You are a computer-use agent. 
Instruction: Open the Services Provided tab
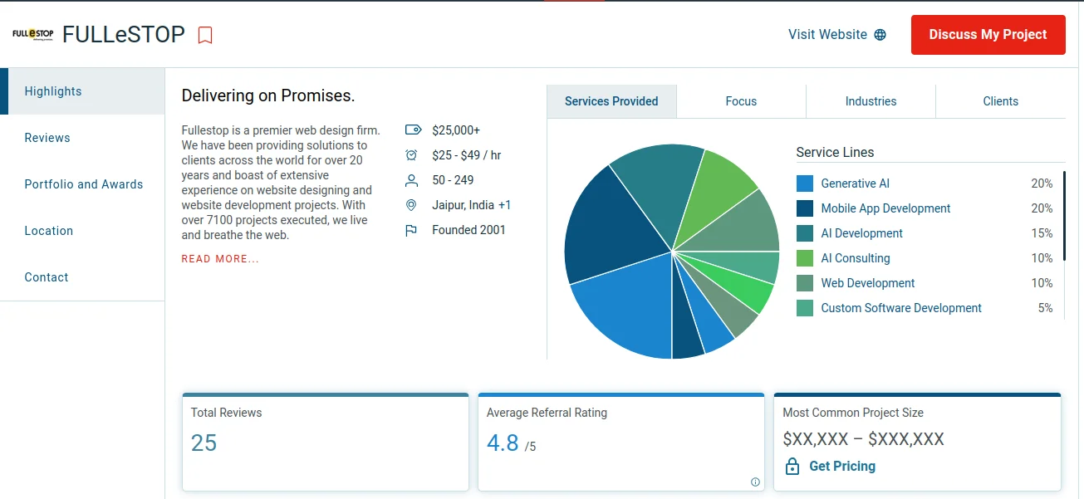click(611, 101)
